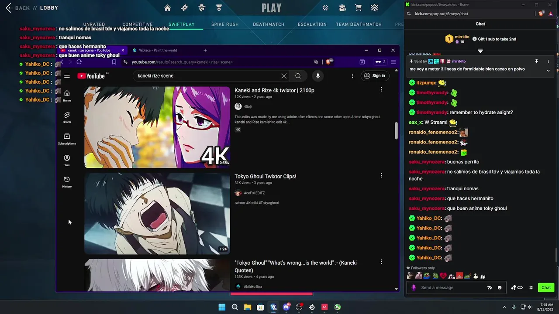This screenshot has width=559, height=314.
Task: Open Brave Shields icon in YouTube window
Action: coord(329,62)
